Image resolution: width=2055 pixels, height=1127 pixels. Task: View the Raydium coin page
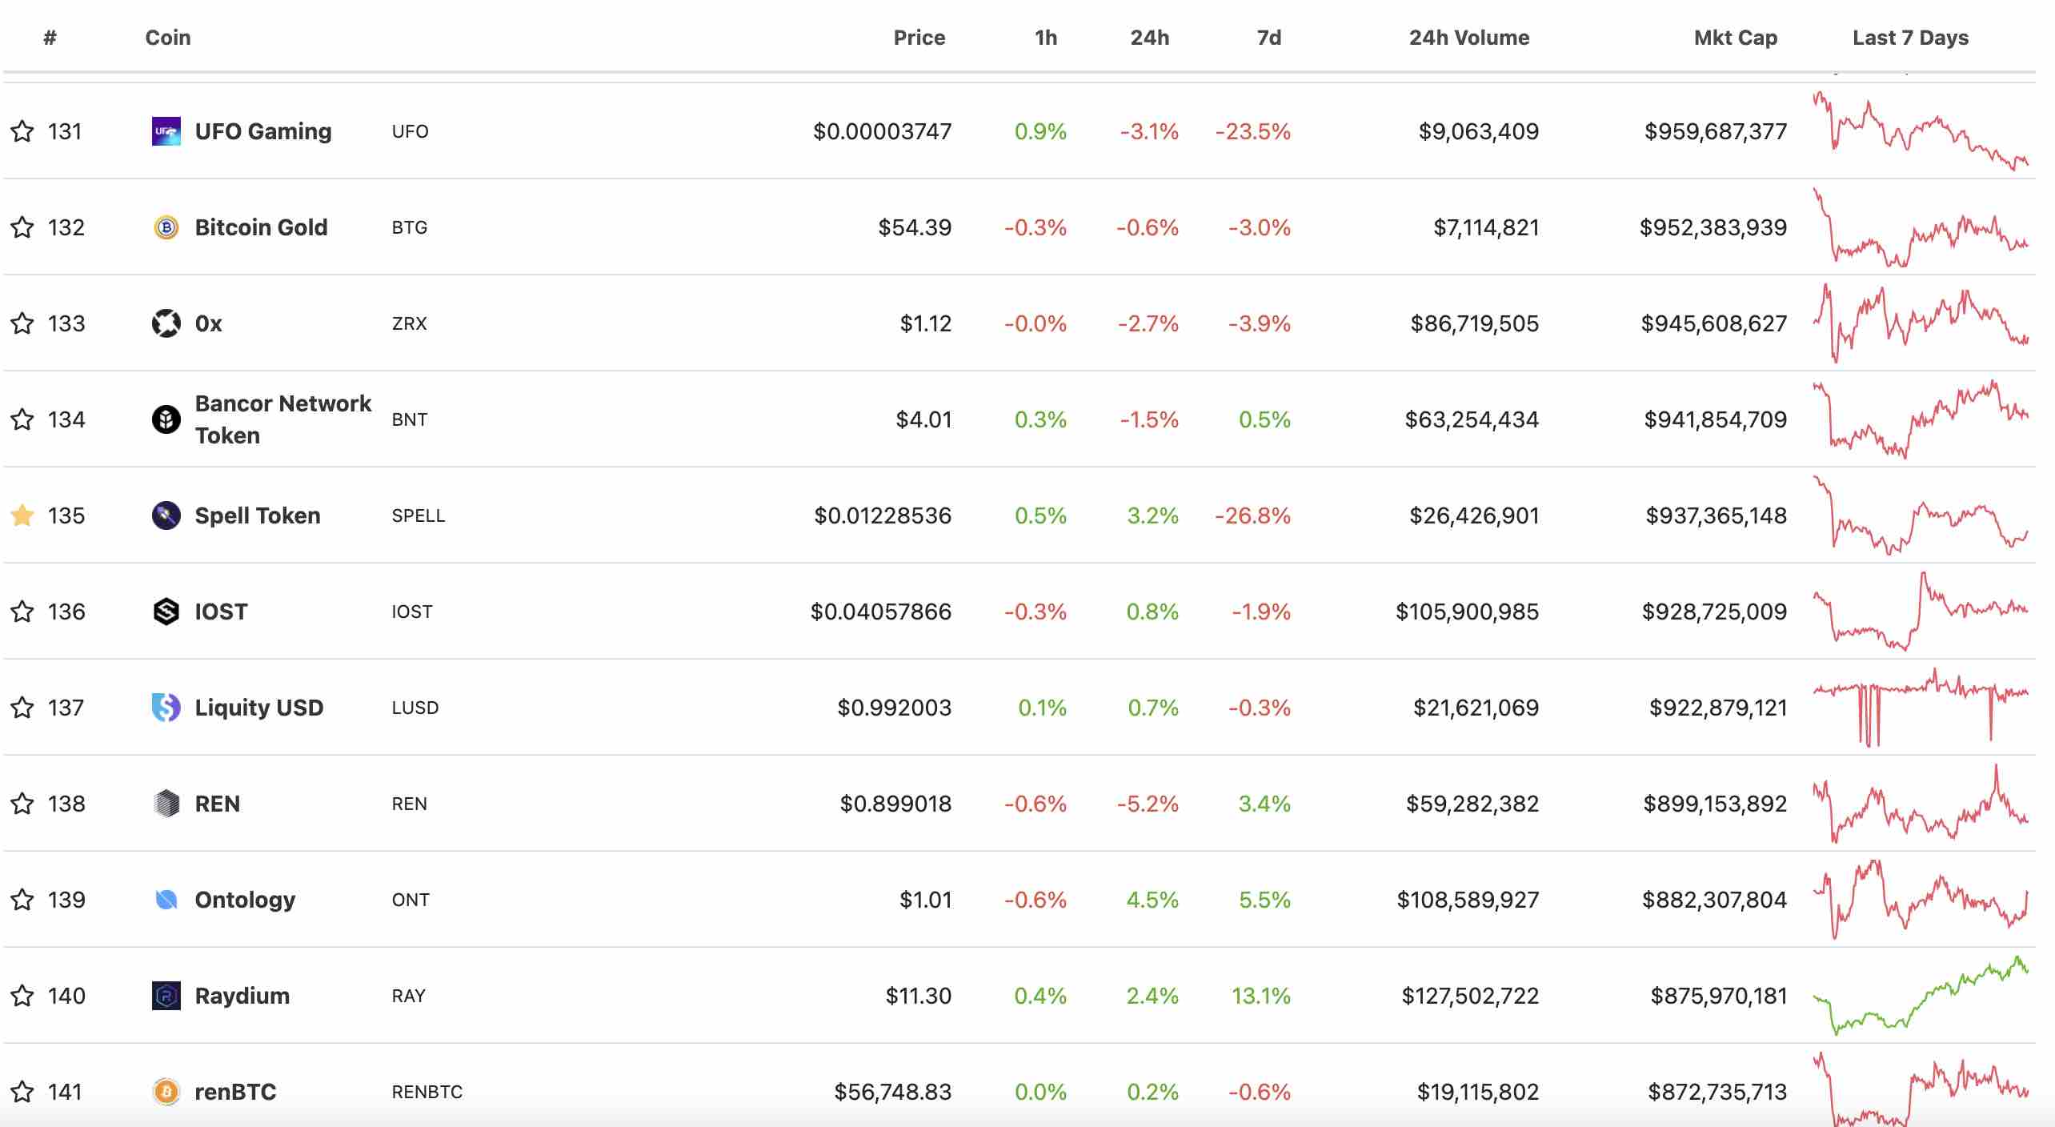point(242,996)
